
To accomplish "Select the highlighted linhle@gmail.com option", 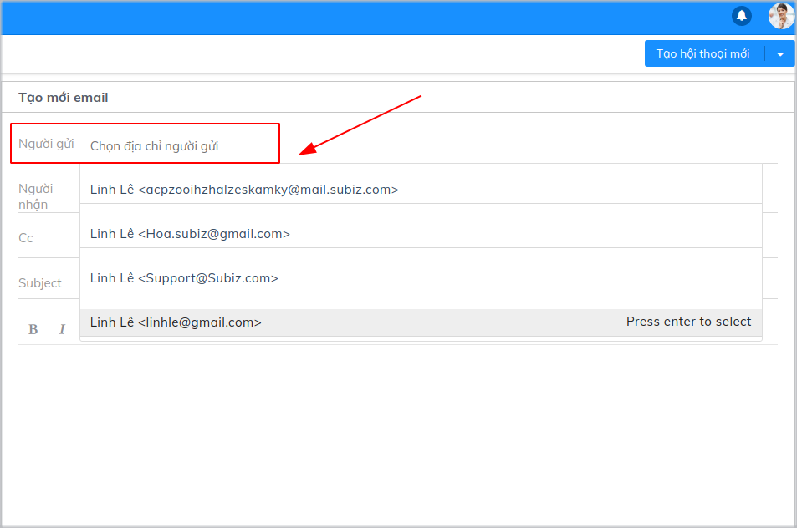I will (x=176, y=322).
